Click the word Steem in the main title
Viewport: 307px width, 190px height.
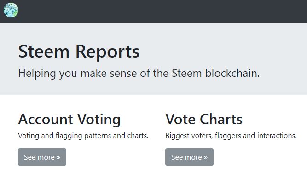click(x=44, y=52)
